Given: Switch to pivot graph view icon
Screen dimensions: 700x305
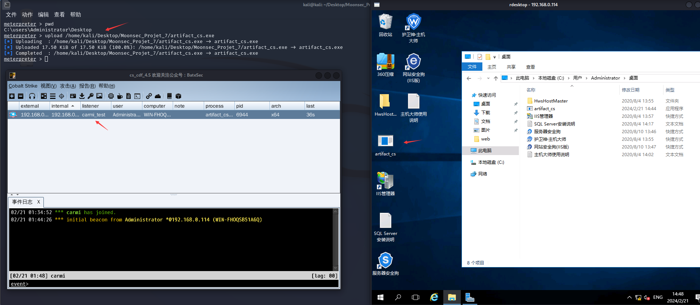Looking at the screenshot, I should (x=44, y=96).
